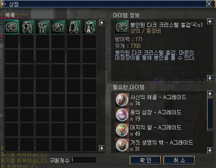Choose the third armor icon in the list
Viewport: 216px width, 168px height.
[x=43, y=27]
